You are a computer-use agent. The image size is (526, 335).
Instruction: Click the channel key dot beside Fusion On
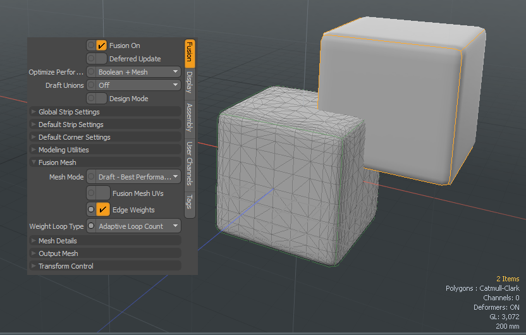91,46
